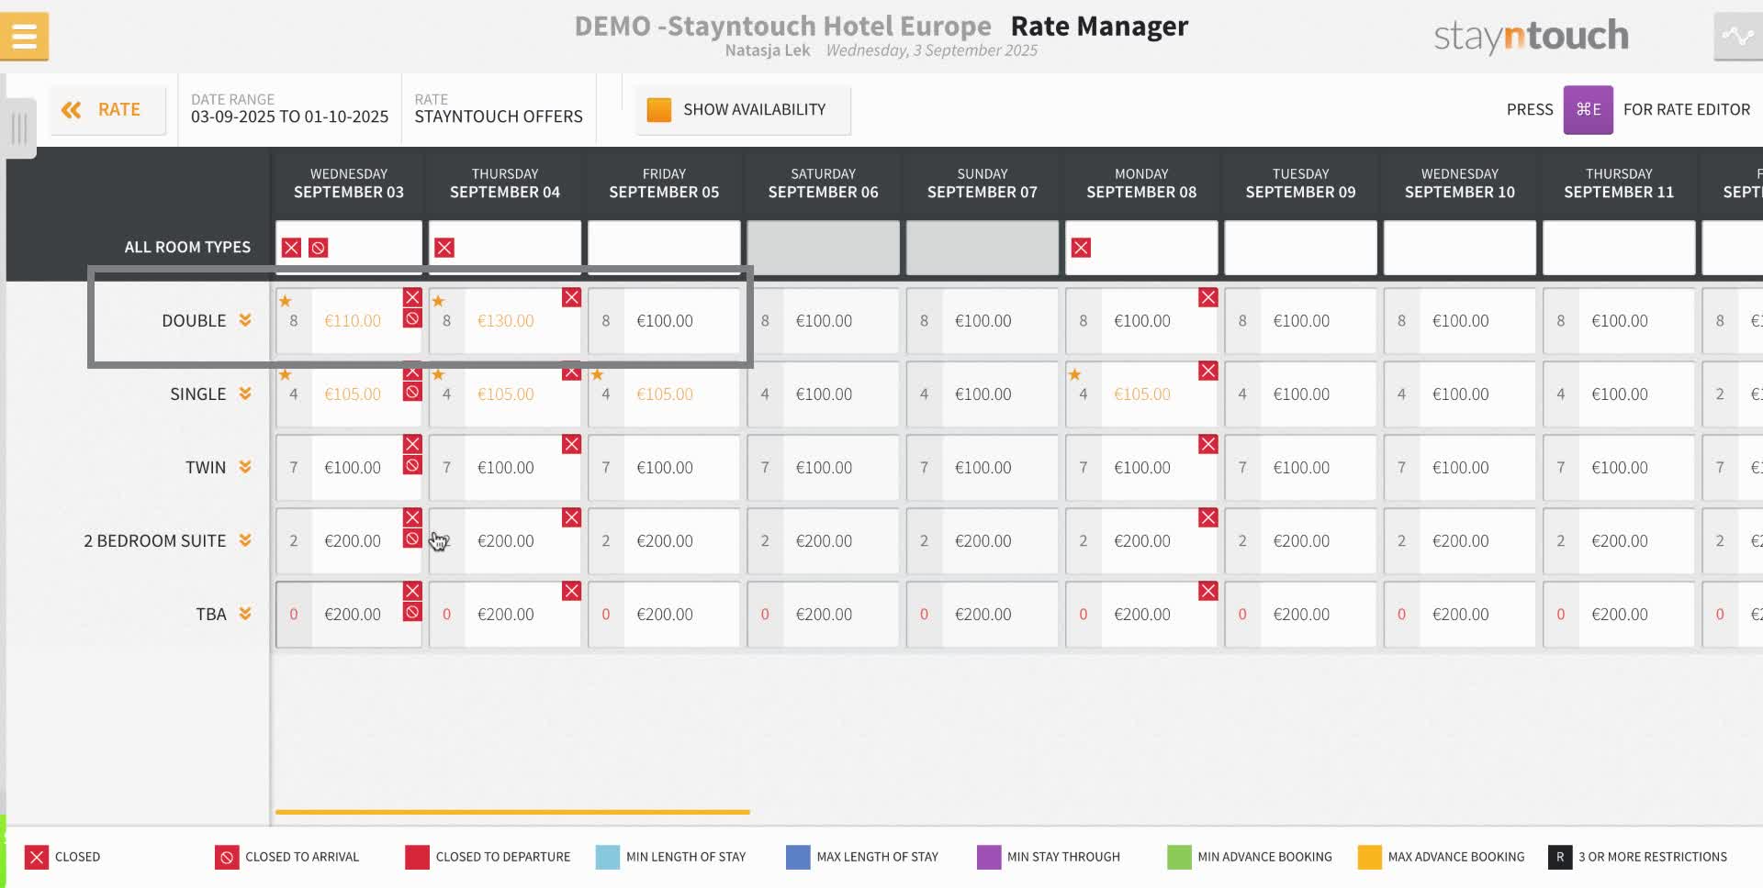The image size is (1763, 888).
Task: Click the MIN LENGTH OF STAY light blue swatch
Action: (608, 857)
